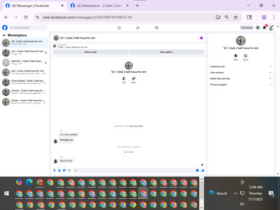Viewport: 280px width, 210px height.
Task: Open Dontae conversation in list
Action: pos(25,102)
